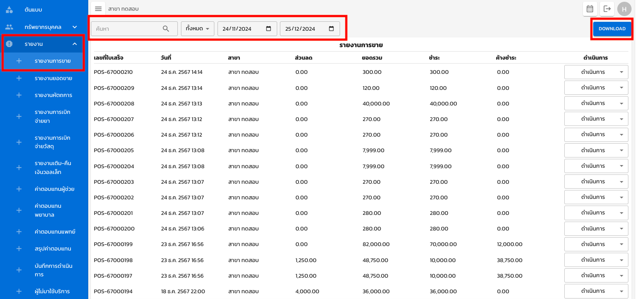Open ดำเนินการ dropdown for POS-67000210
636x299 pixels.
click(x=596, y=72)
